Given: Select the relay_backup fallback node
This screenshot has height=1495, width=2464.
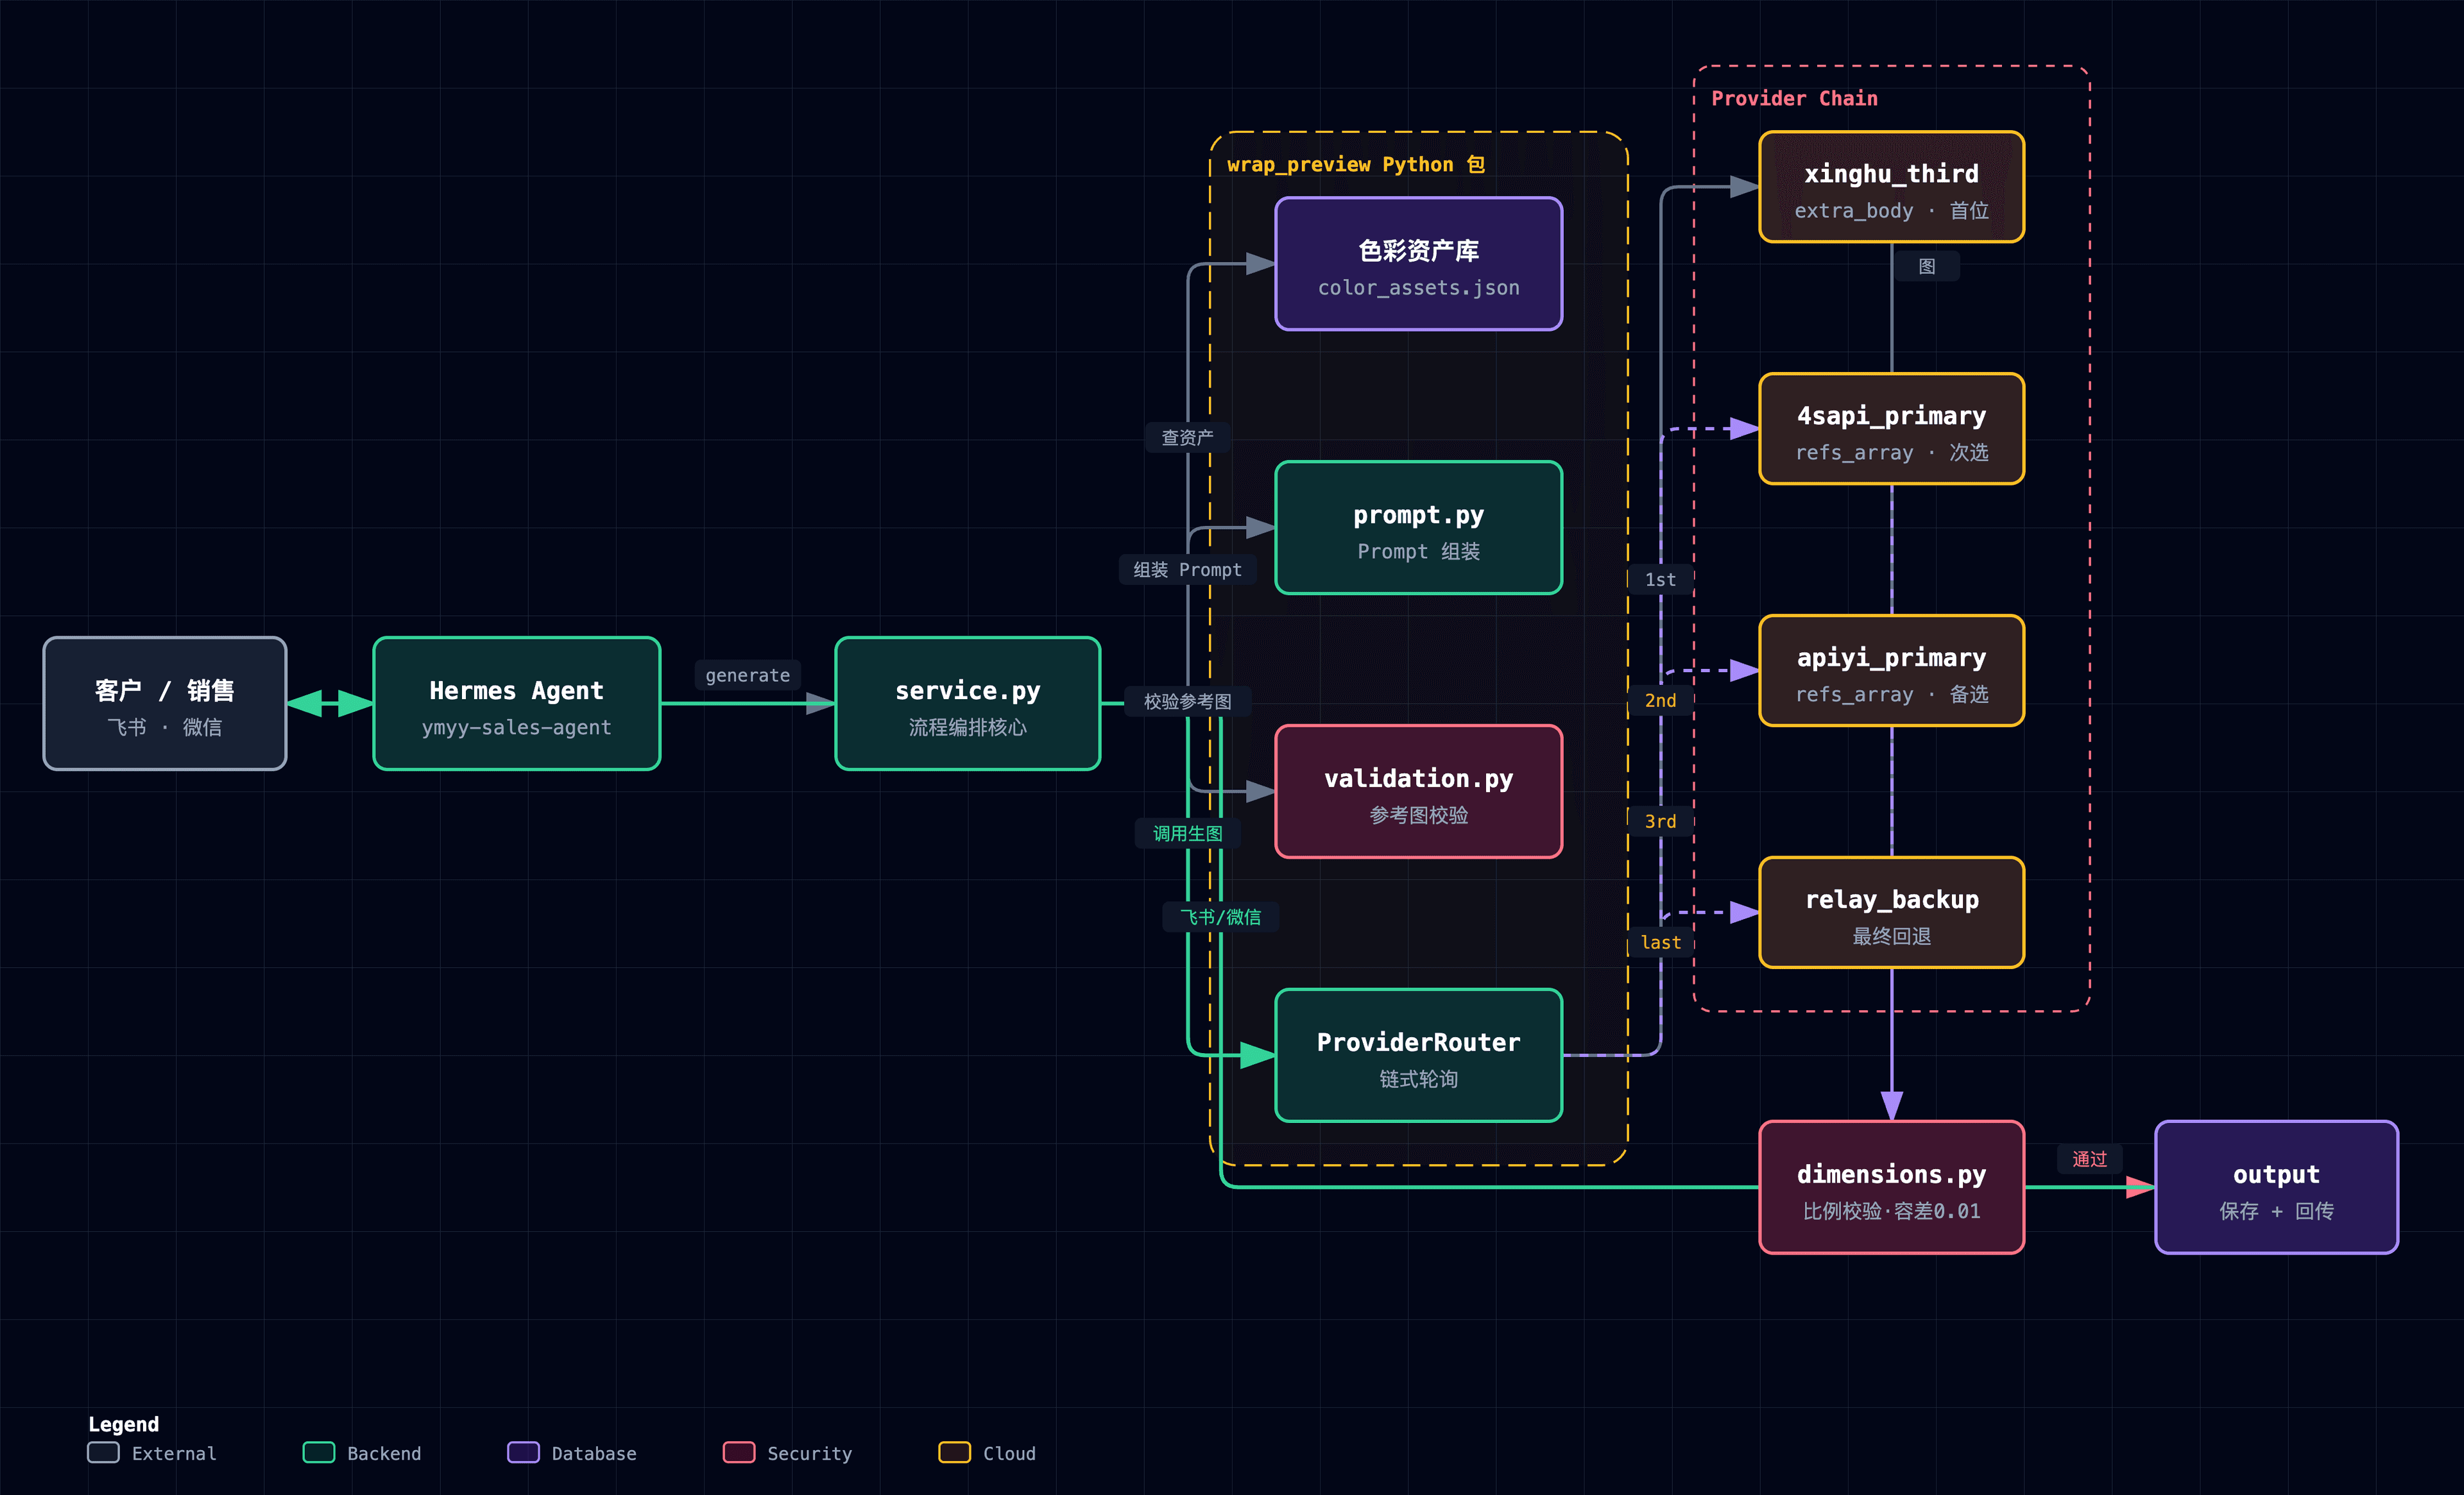Looking at the screenshot, I should (x=1892, y=913).
